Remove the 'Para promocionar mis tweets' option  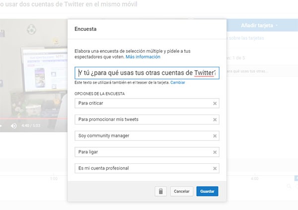pyautogui.click(x=215, y=119)
